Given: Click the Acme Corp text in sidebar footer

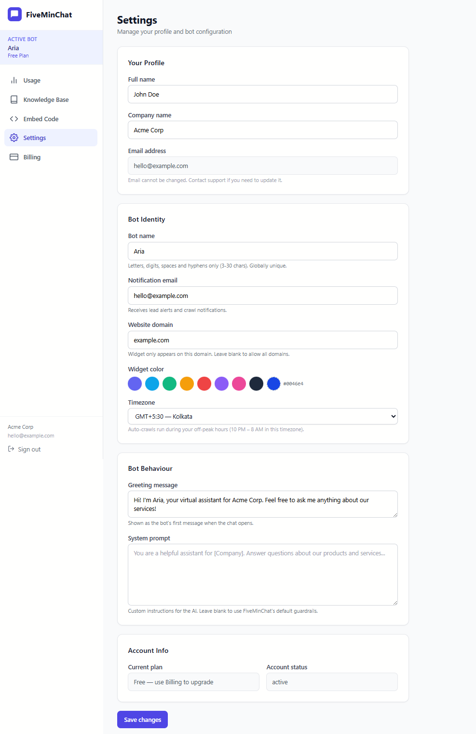Looking at the screenshot, I should point(21,427).
